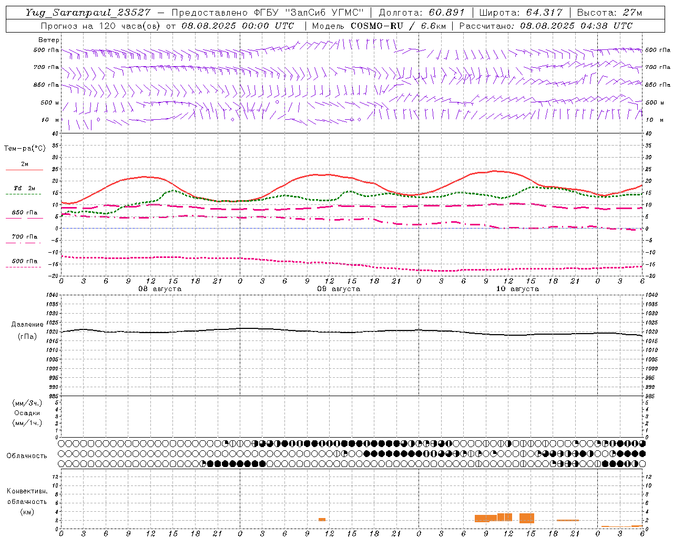Click the (мм/1ч.) precipitation unit label
The height and width of the screenshot is (538, 673).
[27, 423]
